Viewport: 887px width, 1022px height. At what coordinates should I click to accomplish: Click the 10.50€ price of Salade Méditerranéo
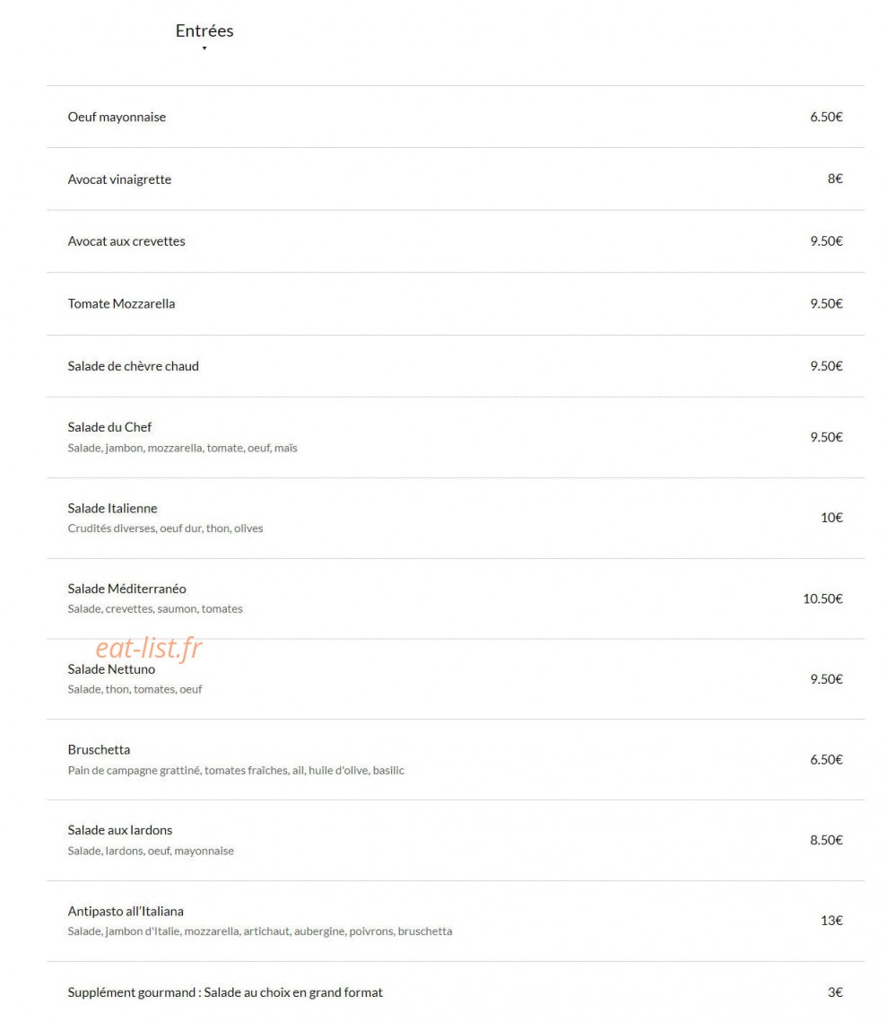pos(822,598)
